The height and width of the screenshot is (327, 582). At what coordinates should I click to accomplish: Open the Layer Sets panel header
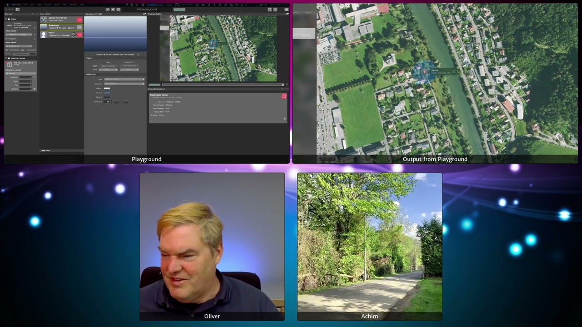pos(61,150)
